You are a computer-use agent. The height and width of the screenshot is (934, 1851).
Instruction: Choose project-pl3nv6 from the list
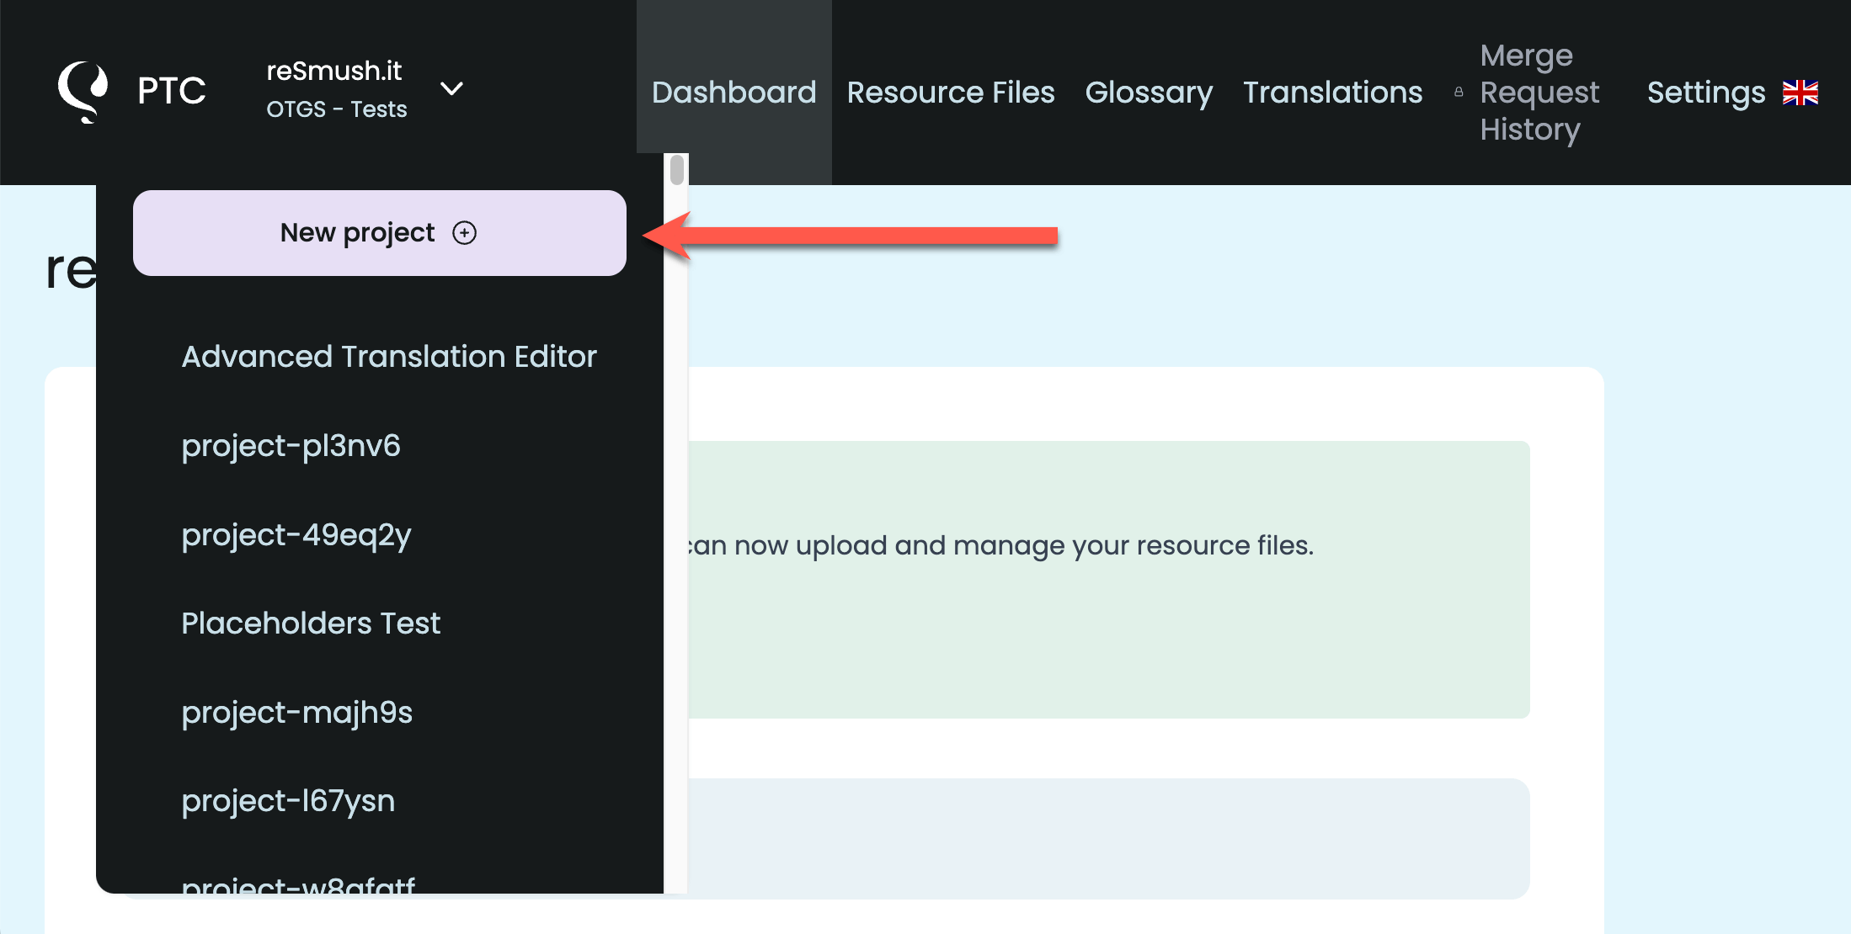click(x=291, y=446)
